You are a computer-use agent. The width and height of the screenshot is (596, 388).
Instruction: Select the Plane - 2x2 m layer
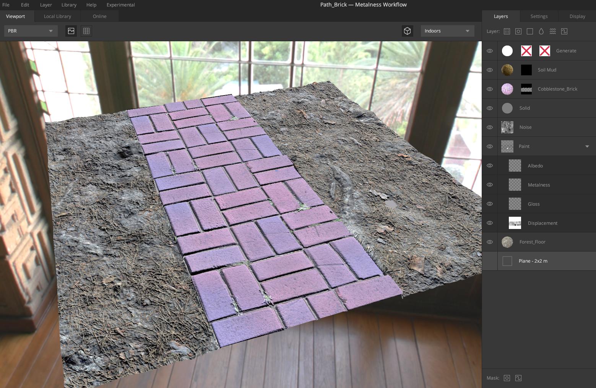coord(539,261)
